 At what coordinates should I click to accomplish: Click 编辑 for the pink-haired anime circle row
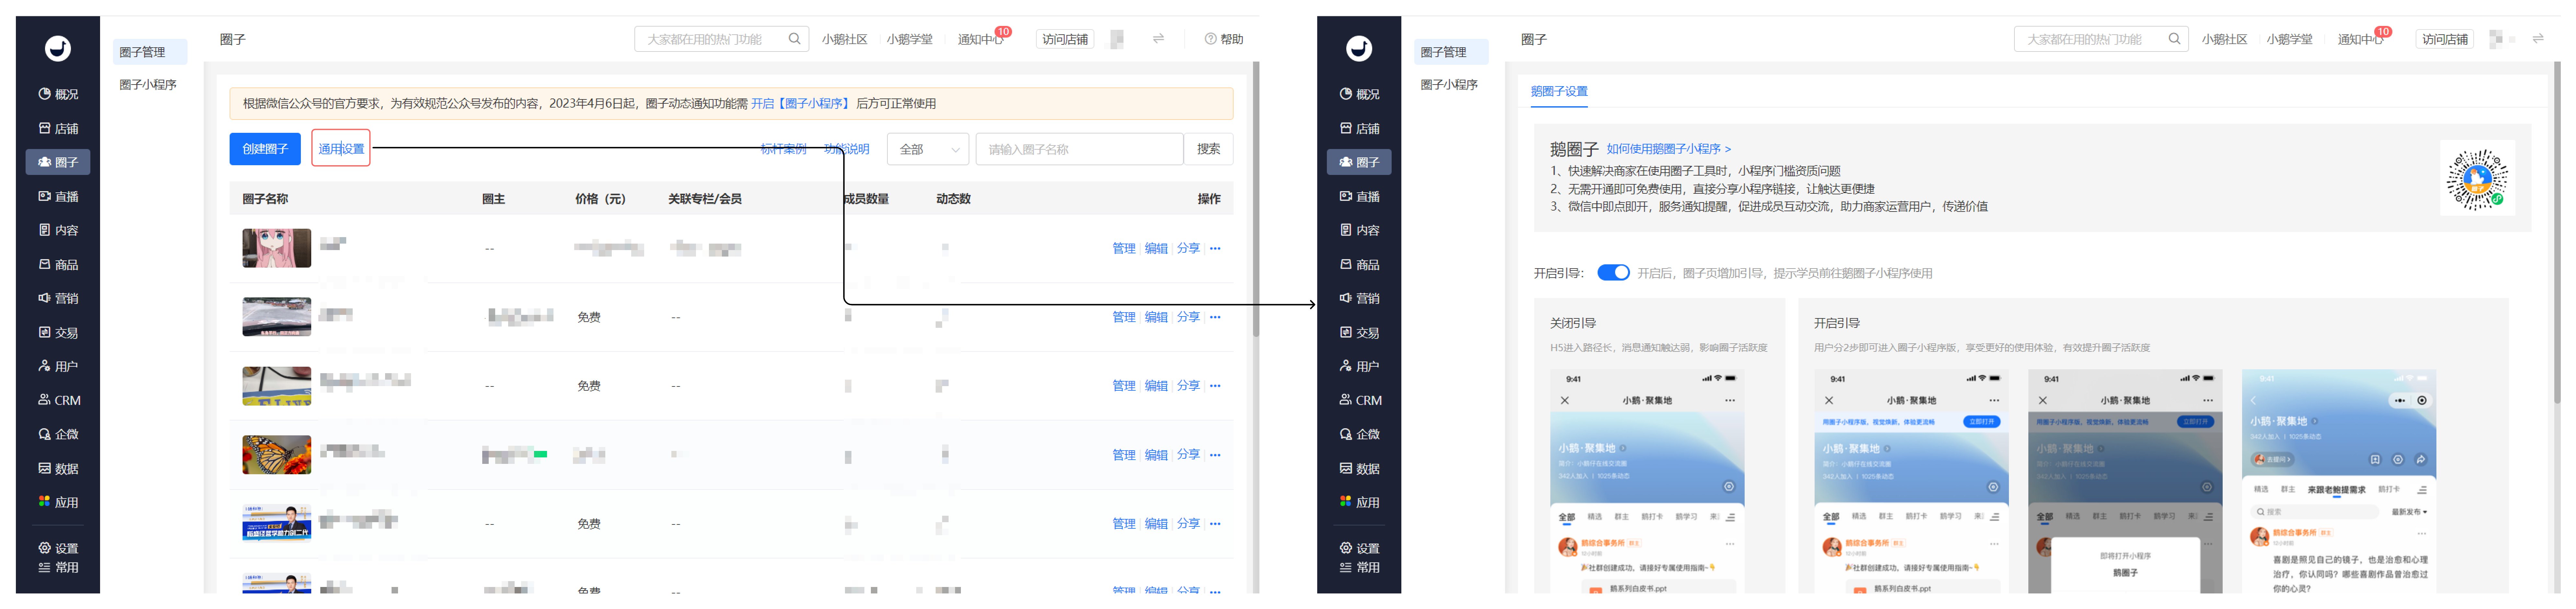point(1156,248)
